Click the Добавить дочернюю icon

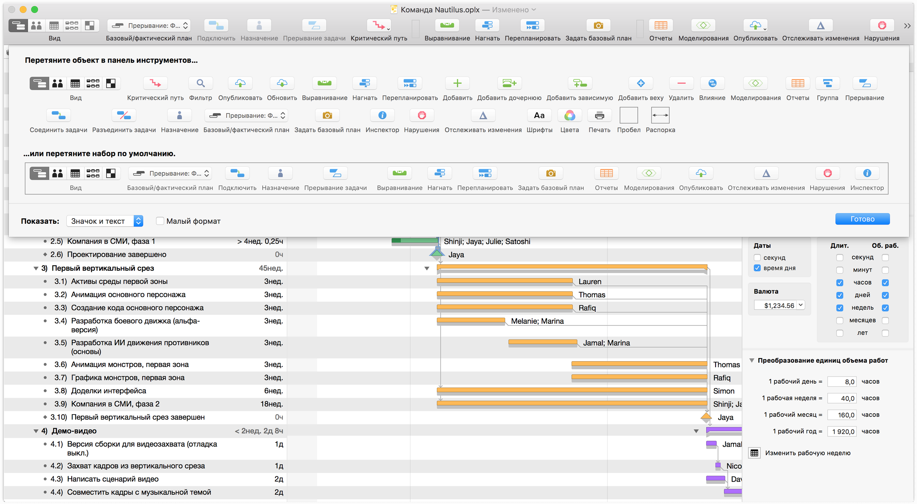click(x=509, y=83)
